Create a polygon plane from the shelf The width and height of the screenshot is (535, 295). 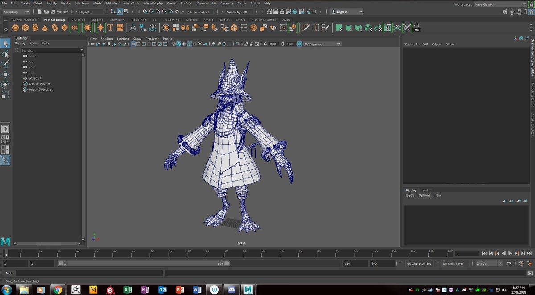click(64, 28)
